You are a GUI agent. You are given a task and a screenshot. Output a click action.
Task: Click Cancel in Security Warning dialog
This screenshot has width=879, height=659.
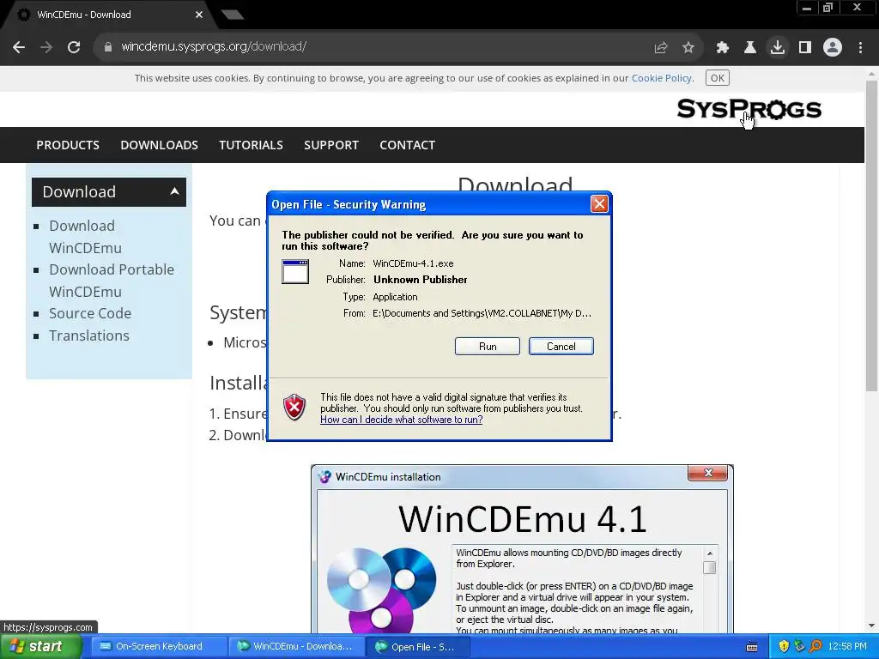click(561, 347)
